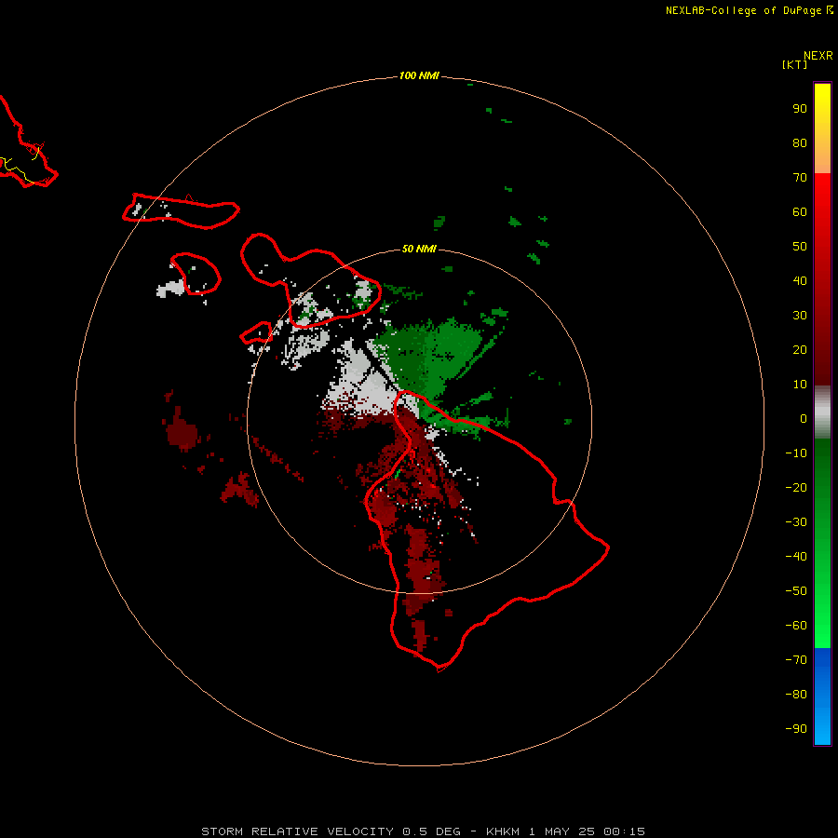Click the gray zero-velocity band of the color bar

[822, 412]
